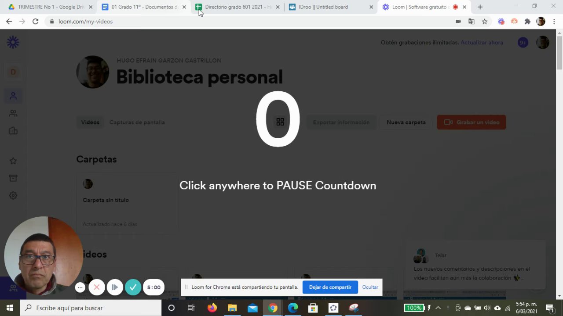This screenshot has height=316, width=563.
Task: Click Actualizar ahora link
Action: pos(482,43)
